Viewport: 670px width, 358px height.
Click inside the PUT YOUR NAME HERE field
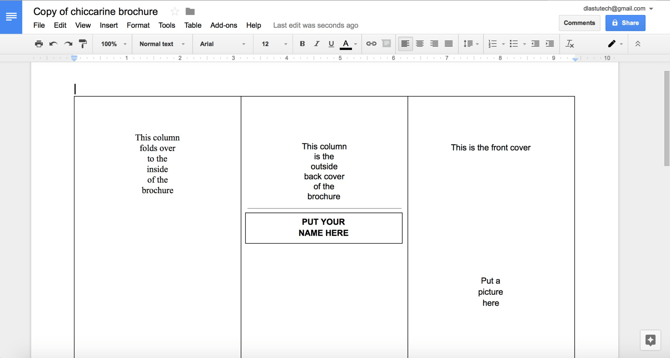[323, 227]
